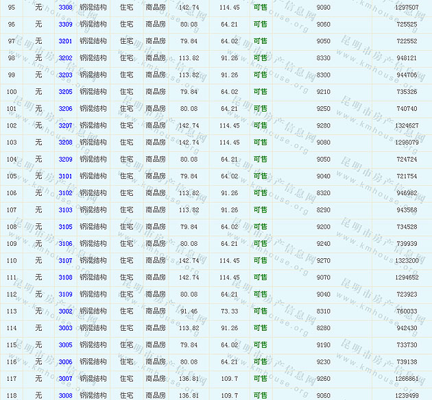This screenshot has width=432, height=400.
Task: Click 可售 status in row 110
Action: point(261,261)
